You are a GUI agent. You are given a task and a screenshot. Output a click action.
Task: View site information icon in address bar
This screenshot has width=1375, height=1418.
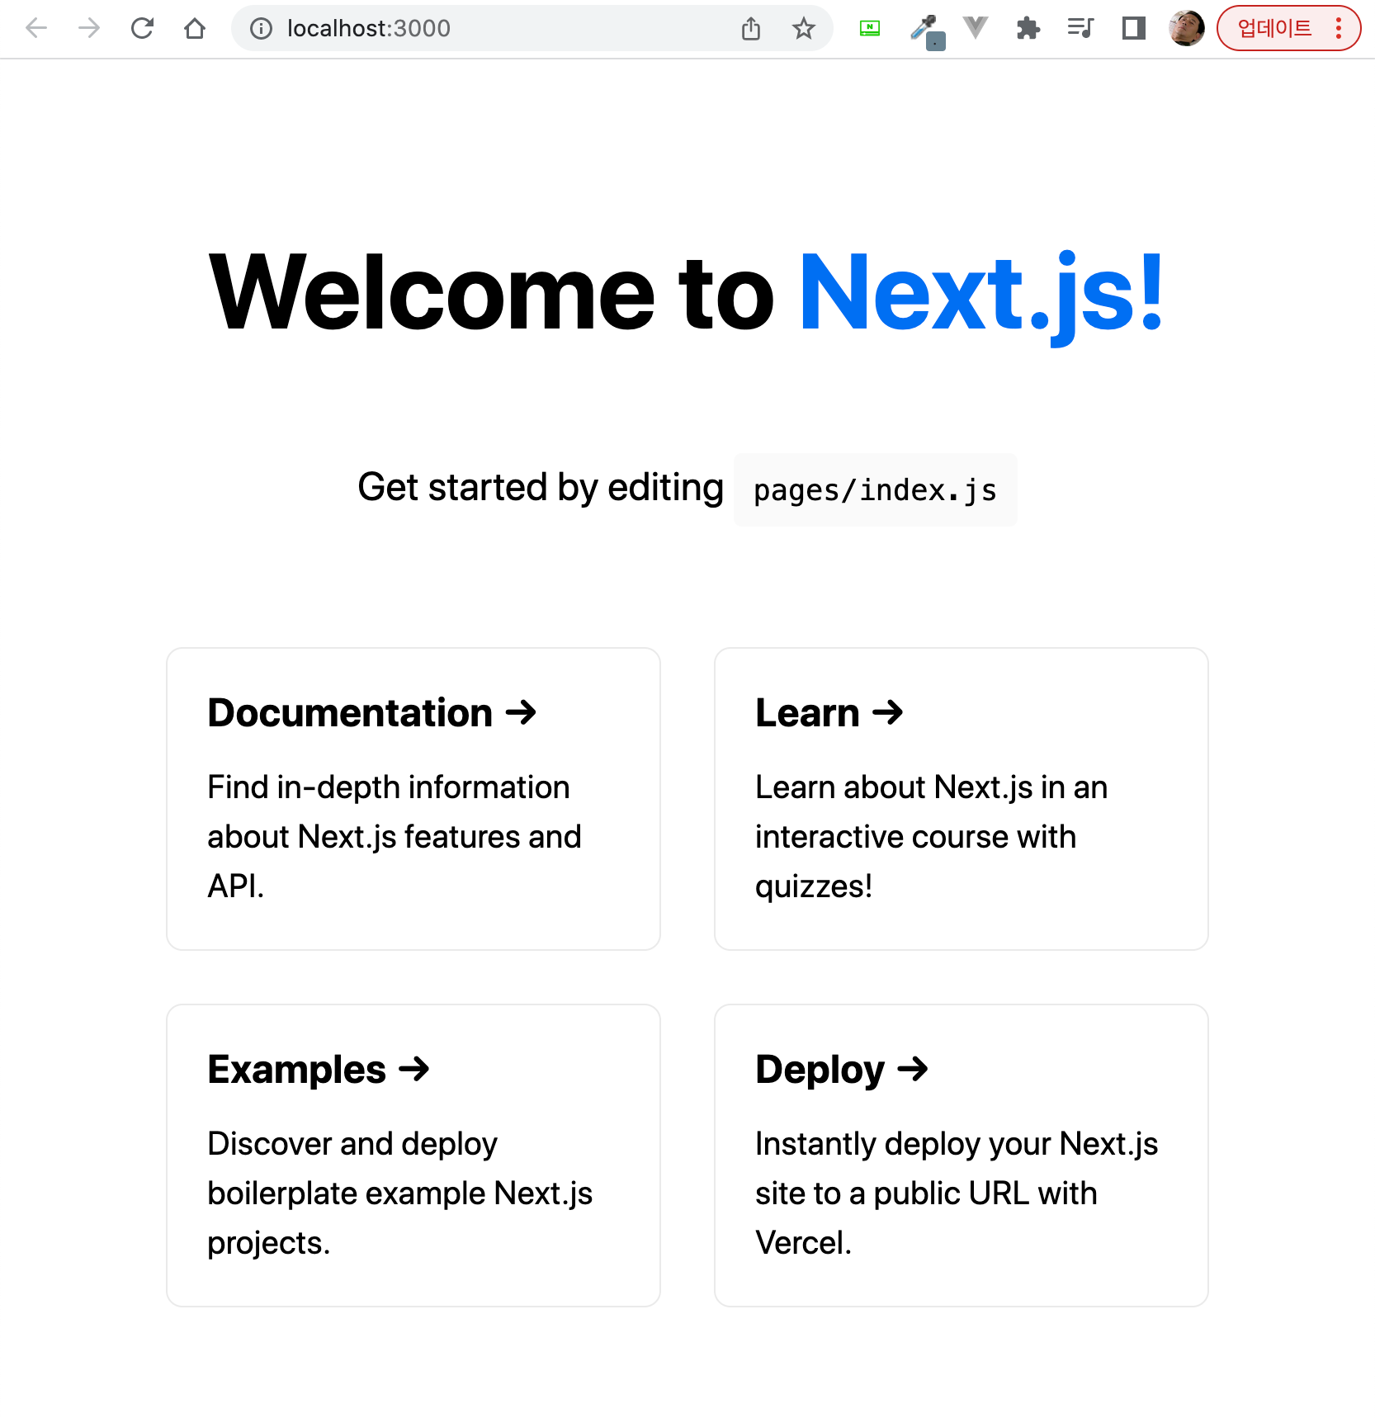(262, 29)
